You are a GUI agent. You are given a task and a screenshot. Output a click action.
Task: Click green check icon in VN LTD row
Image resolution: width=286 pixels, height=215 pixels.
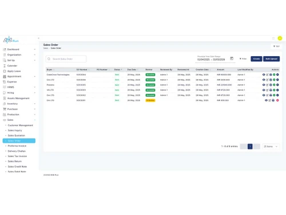(x=274, y=90)
